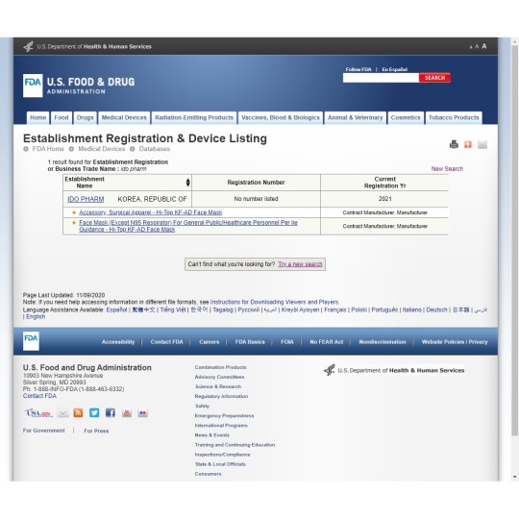This screenshot has width=519, height=519.
Task: Click the FDA logo in header
Action: click(x=33, y=86)
